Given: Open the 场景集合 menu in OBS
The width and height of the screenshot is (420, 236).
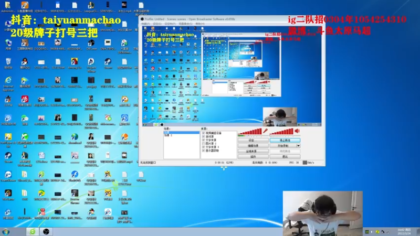Looking at the screenshot, I should tap(185, 24).
